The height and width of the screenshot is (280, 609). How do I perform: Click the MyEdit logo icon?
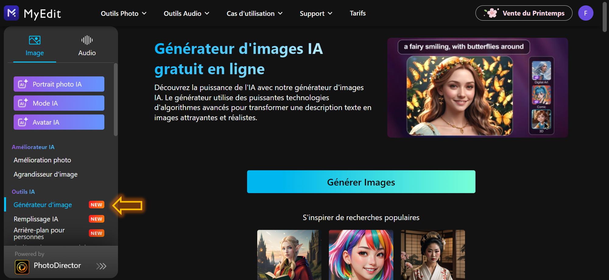pos(11,13)
